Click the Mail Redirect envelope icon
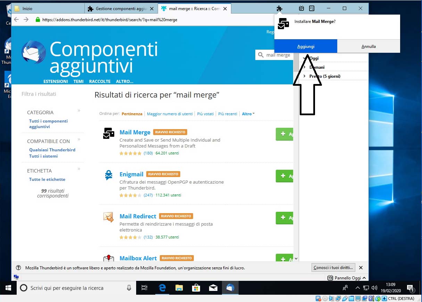422x302 pixels. click(x=109, y=217)
